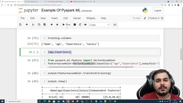Bookmark this page with star icon
The image size is (183, 103).
point(165,5)
